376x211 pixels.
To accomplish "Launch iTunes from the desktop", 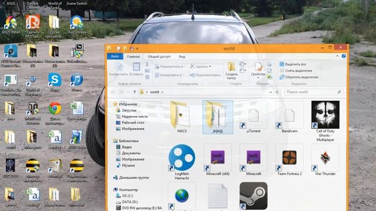I will 77,82.
